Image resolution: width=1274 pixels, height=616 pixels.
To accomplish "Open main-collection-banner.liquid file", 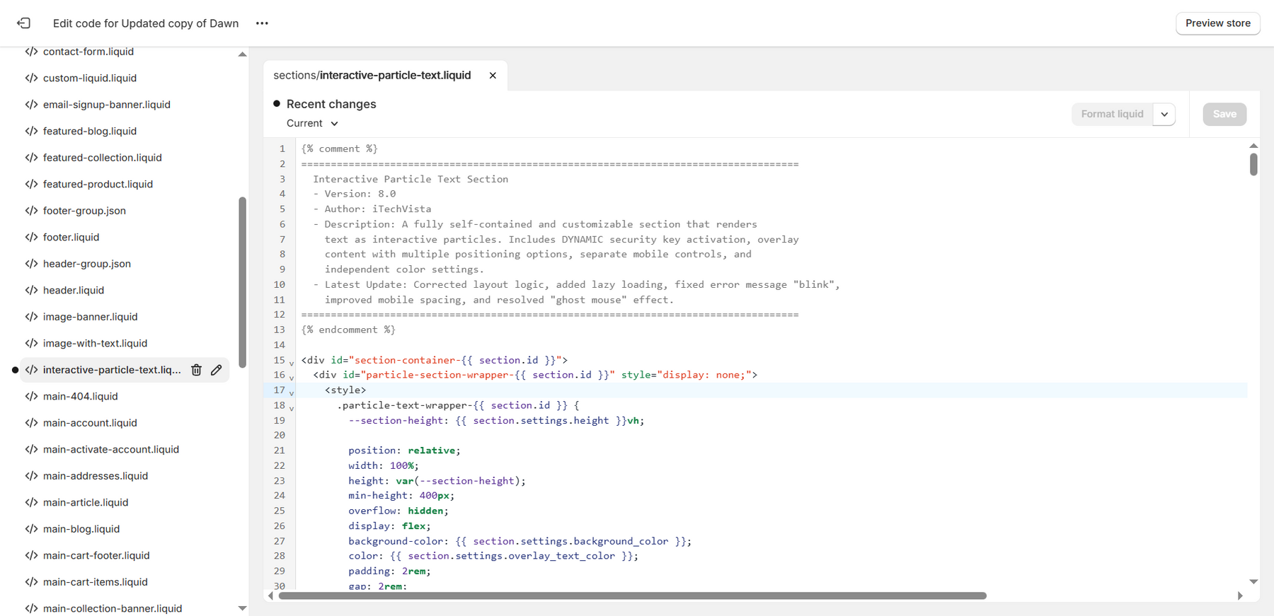I will [113, 608].
